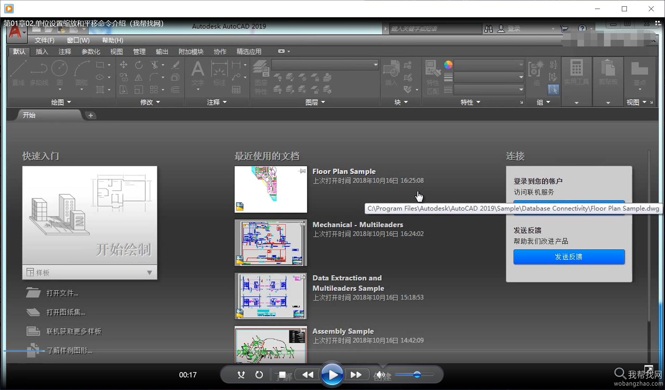Expand the Annotation (注释) panel
Image resolution: width=665 pixels, height=390 pixels.
(217, 102)
